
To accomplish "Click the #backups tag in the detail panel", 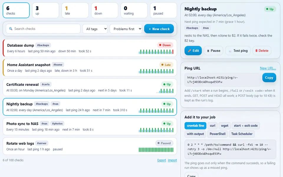I will 192,28.
